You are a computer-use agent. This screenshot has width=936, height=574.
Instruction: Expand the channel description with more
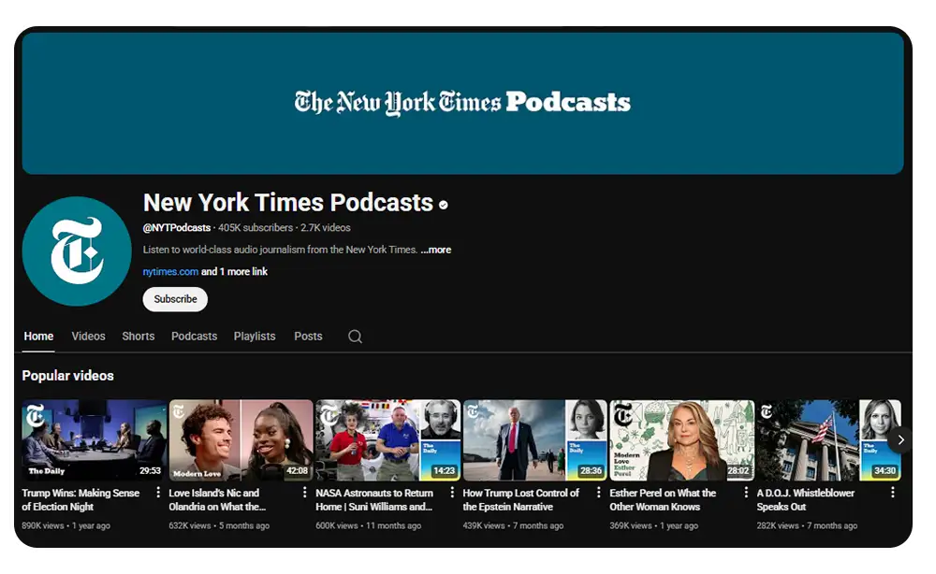click(x=435, y=250)
